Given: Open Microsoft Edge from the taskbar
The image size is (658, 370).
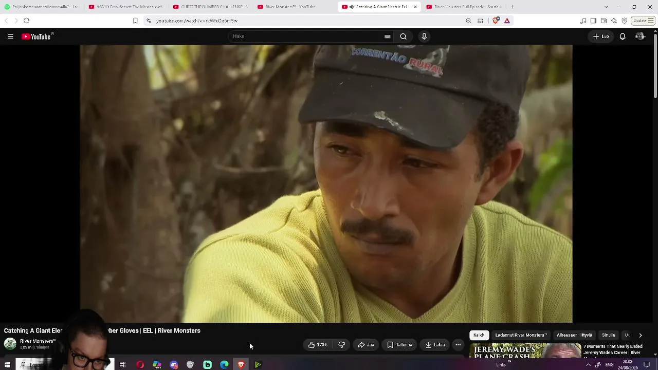Looking at the screenshot, I should point(224,364).
